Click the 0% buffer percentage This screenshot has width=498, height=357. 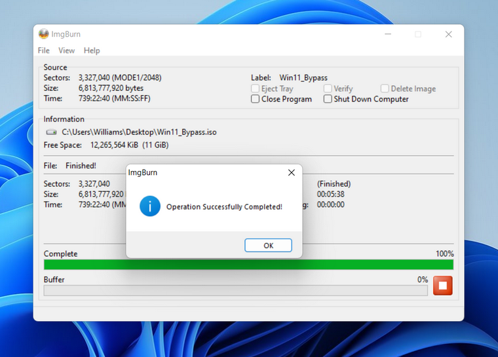point(423,280)
